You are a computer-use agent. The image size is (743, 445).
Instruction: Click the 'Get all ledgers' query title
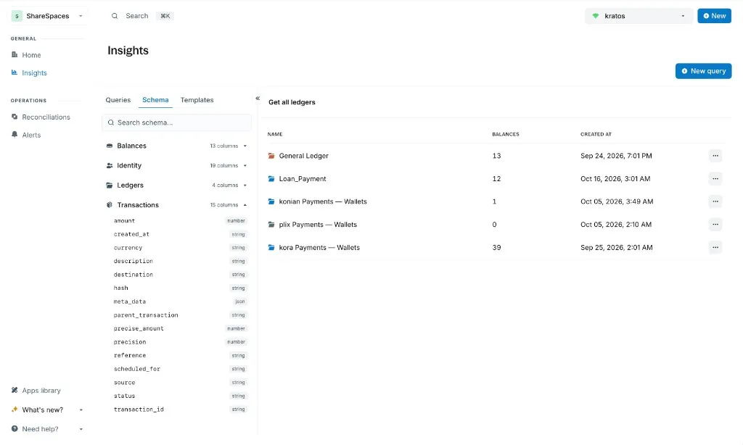pos(292,102)
